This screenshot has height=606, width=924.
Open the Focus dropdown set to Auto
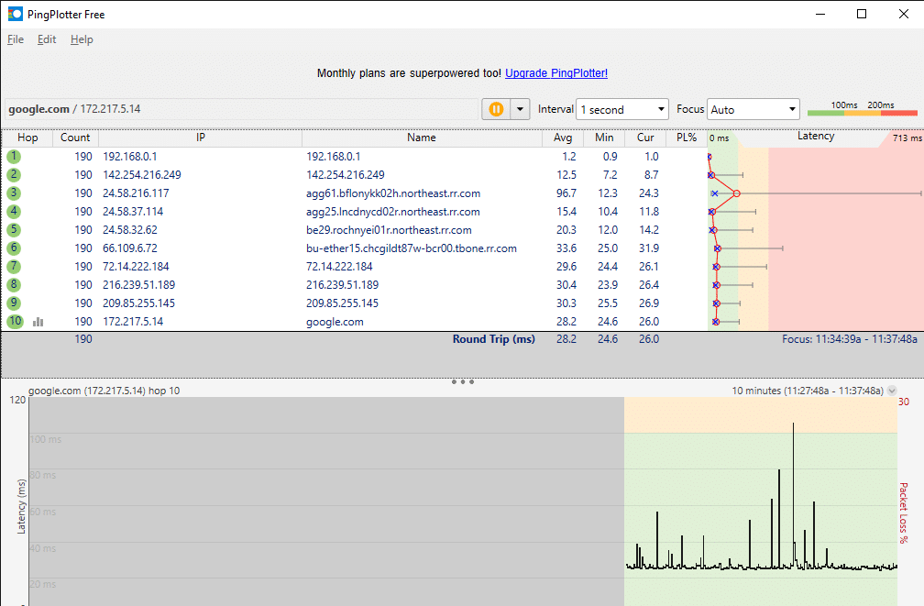point(753,108)
